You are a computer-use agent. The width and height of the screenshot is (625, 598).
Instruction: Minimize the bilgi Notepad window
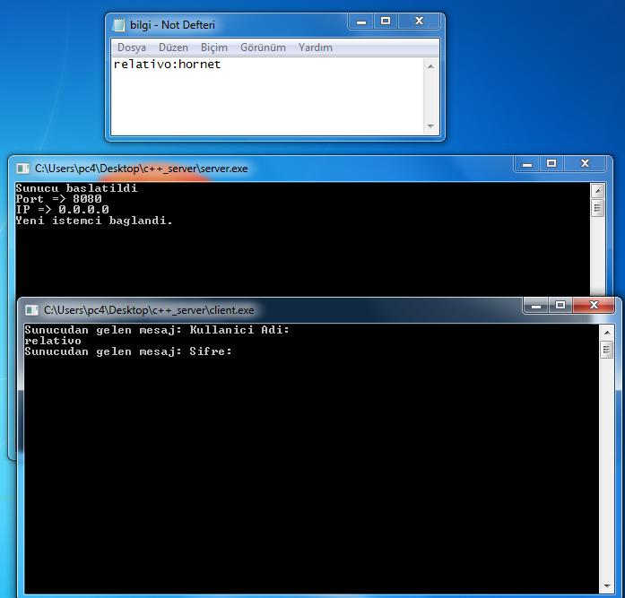click(361, 22)
